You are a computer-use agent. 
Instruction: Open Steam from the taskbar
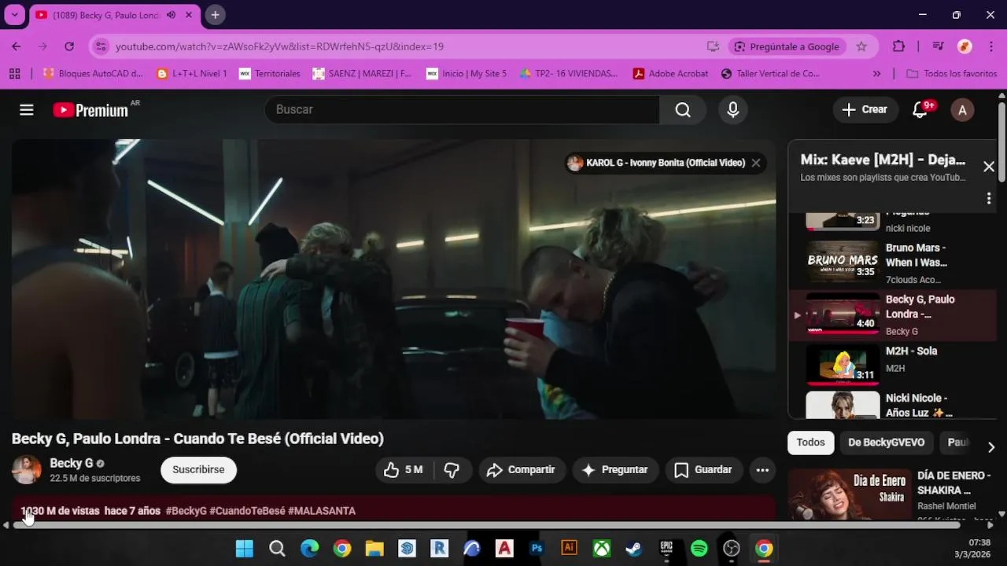click(x=634, y=549)
